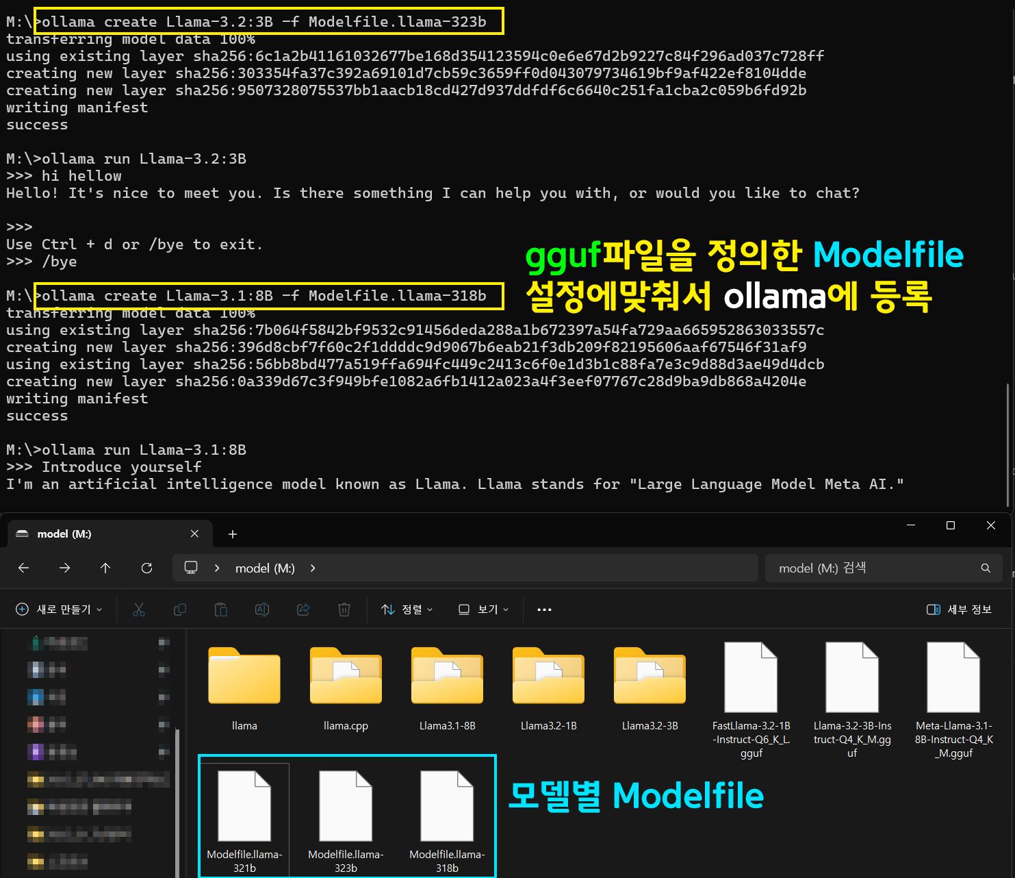Click the Paste clipboard icon
Screen dimensions: 1015x878
pos(221,610)
